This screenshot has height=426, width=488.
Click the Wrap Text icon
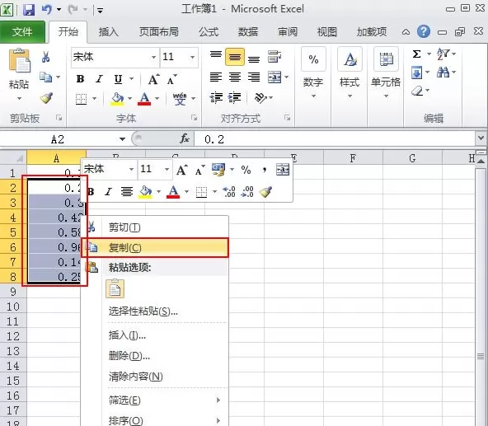(x=274, y=57)
